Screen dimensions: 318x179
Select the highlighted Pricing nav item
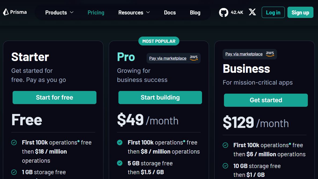[96, 12]
